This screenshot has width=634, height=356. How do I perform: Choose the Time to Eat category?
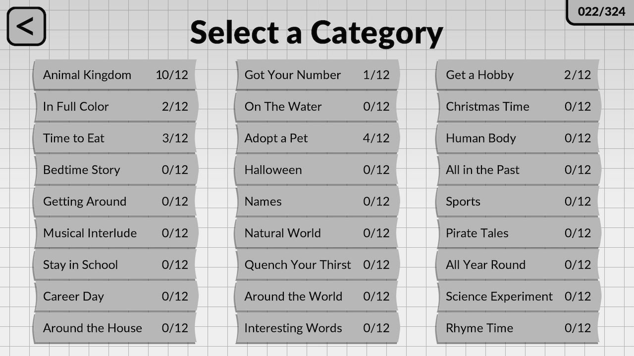[115, 138]
